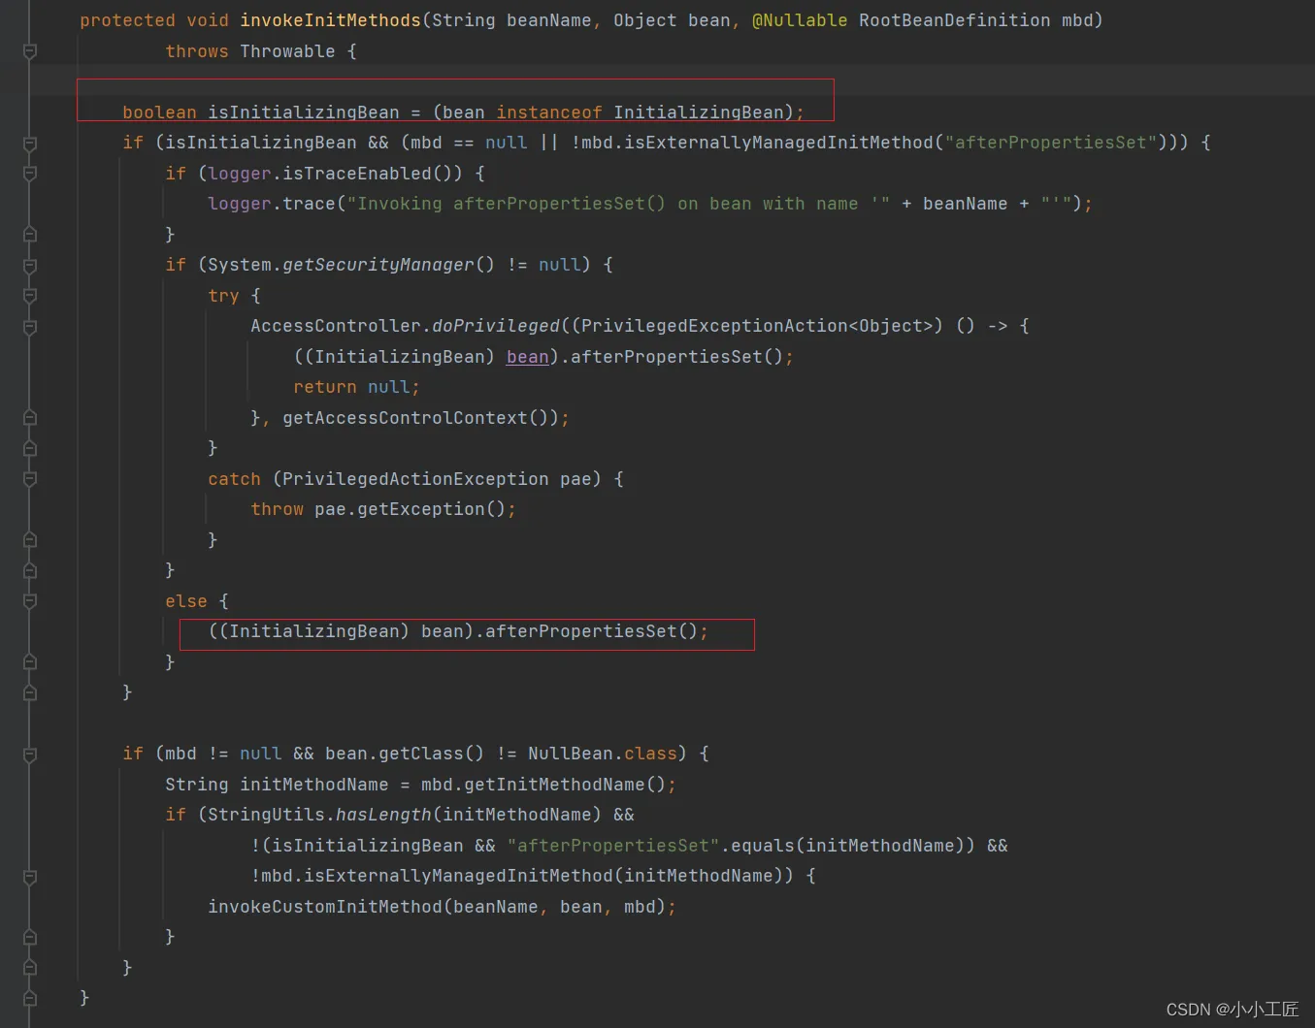Collapse the 'try {' block fold marker

click(x=30, y=296)
